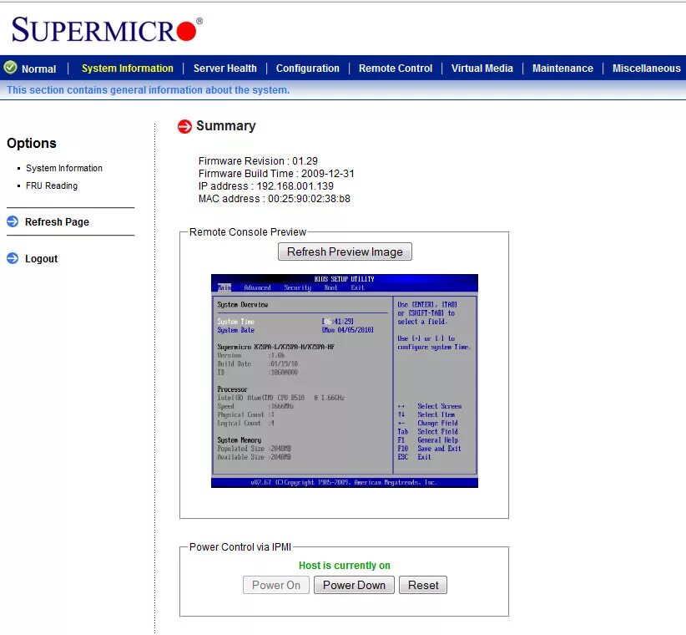The width and height of the screenshot is (686, 635).
Task: Click the Logout link
Action: pos(41,259)
